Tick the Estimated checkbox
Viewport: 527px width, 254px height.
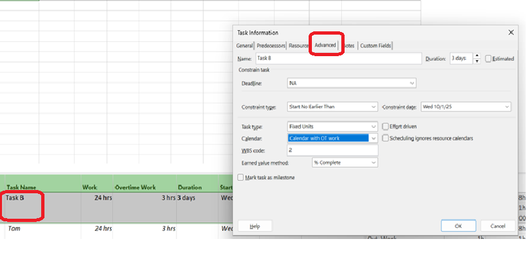point(488,59)
